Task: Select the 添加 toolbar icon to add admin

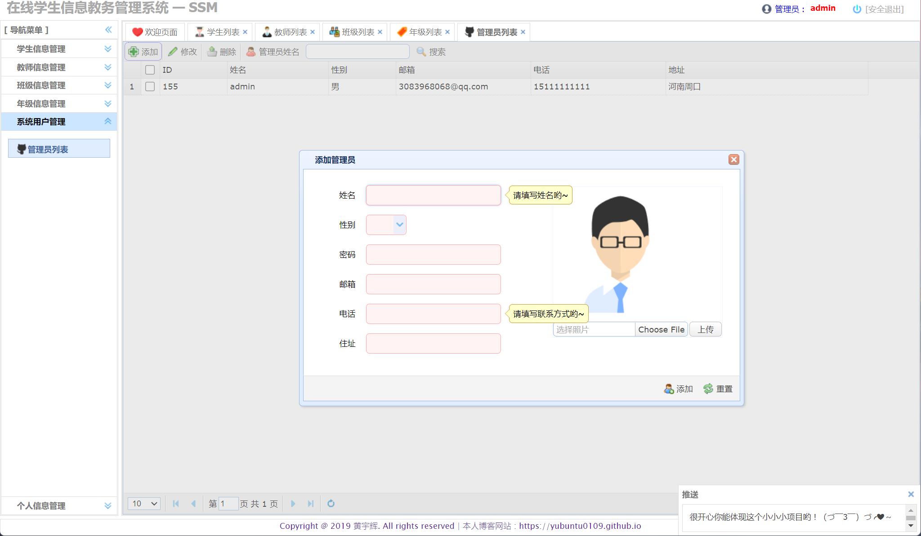Action: (134, 51)
